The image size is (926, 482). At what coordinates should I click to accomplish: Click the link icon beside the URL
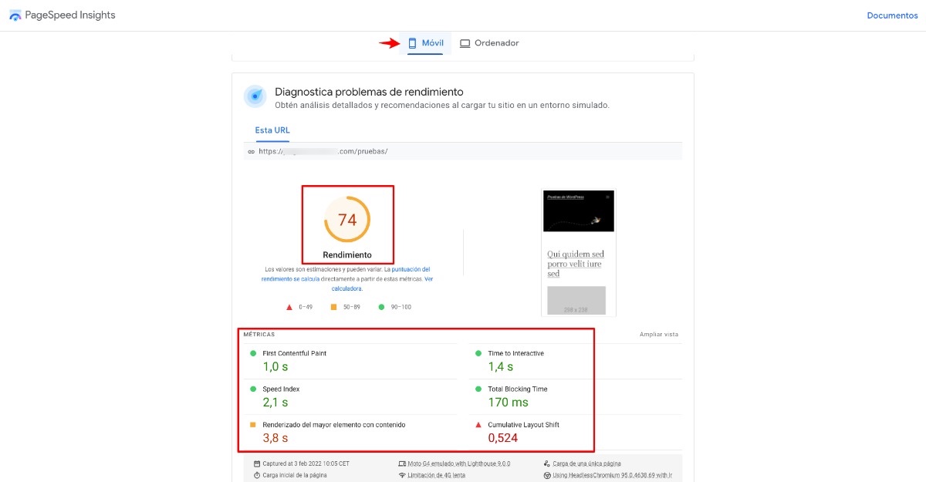[x=251, y=152]
